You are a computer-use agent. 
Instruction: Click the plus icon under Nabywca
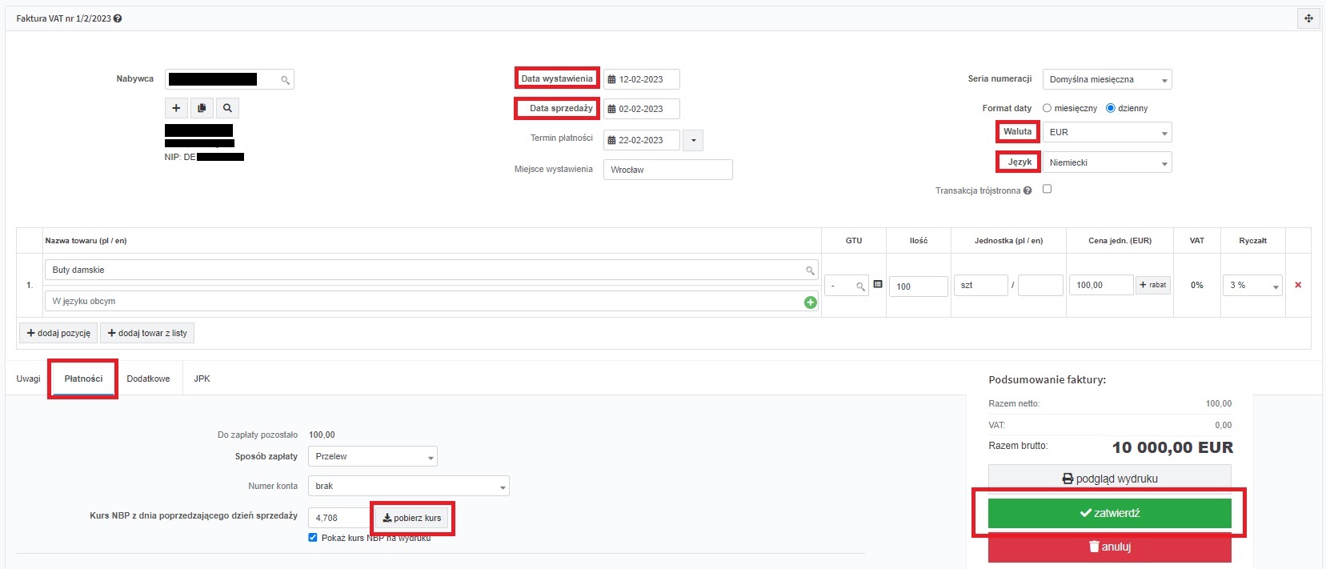click(176, 108)
